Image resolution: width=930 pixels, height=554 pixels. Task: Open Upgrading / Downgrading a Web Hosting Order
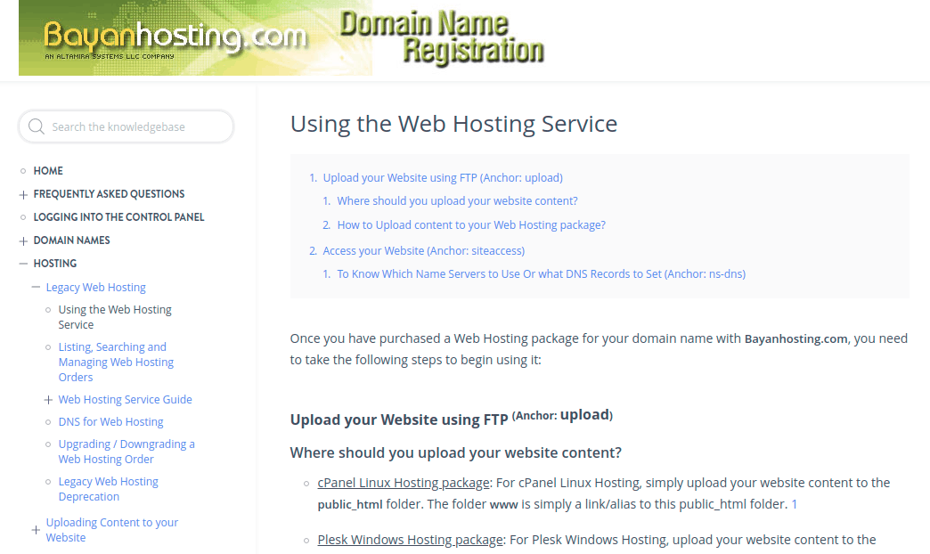click(x=126, y=452)
